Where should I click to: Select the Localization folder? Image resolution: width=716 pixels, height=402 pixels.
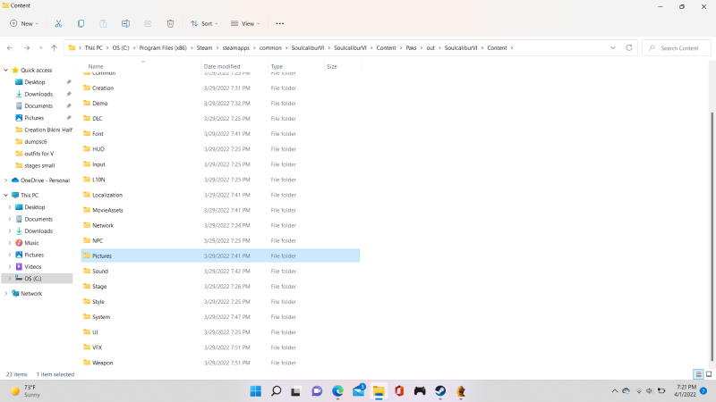pos(107,195)
